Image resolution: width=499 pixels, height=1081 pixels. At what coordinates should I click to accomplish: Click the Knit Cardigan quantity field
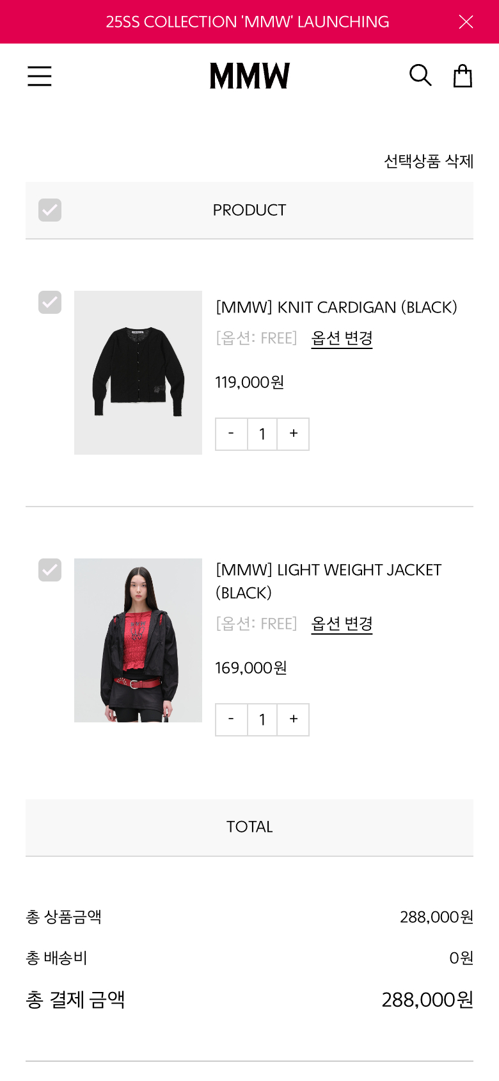[262, 434]
